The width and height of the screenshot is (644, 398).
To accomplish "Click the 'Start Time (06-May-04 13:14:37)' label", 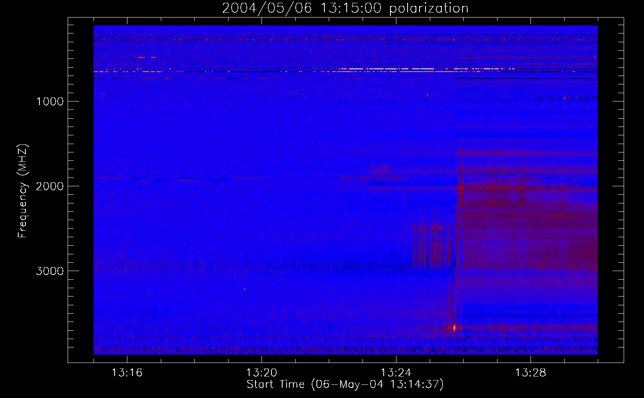I will tap(345, 384).
